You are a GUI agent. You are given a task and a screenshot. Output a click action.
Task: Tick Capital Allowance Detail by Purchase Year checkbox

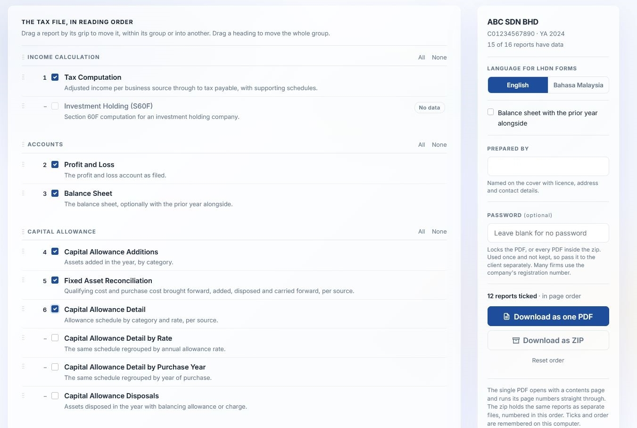55,367
